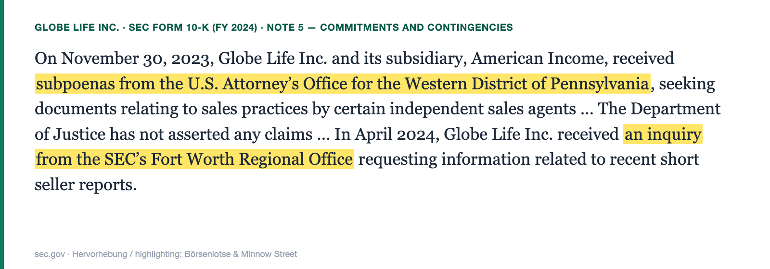This screenshot has height=269, width=770.
Task: Select highlighted Western District of Pennsylvania text
Action: (x=526, y=84)
